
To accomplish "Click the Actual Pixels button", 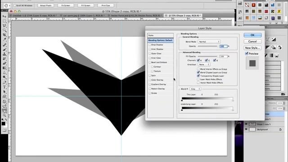I will [46, 5].
